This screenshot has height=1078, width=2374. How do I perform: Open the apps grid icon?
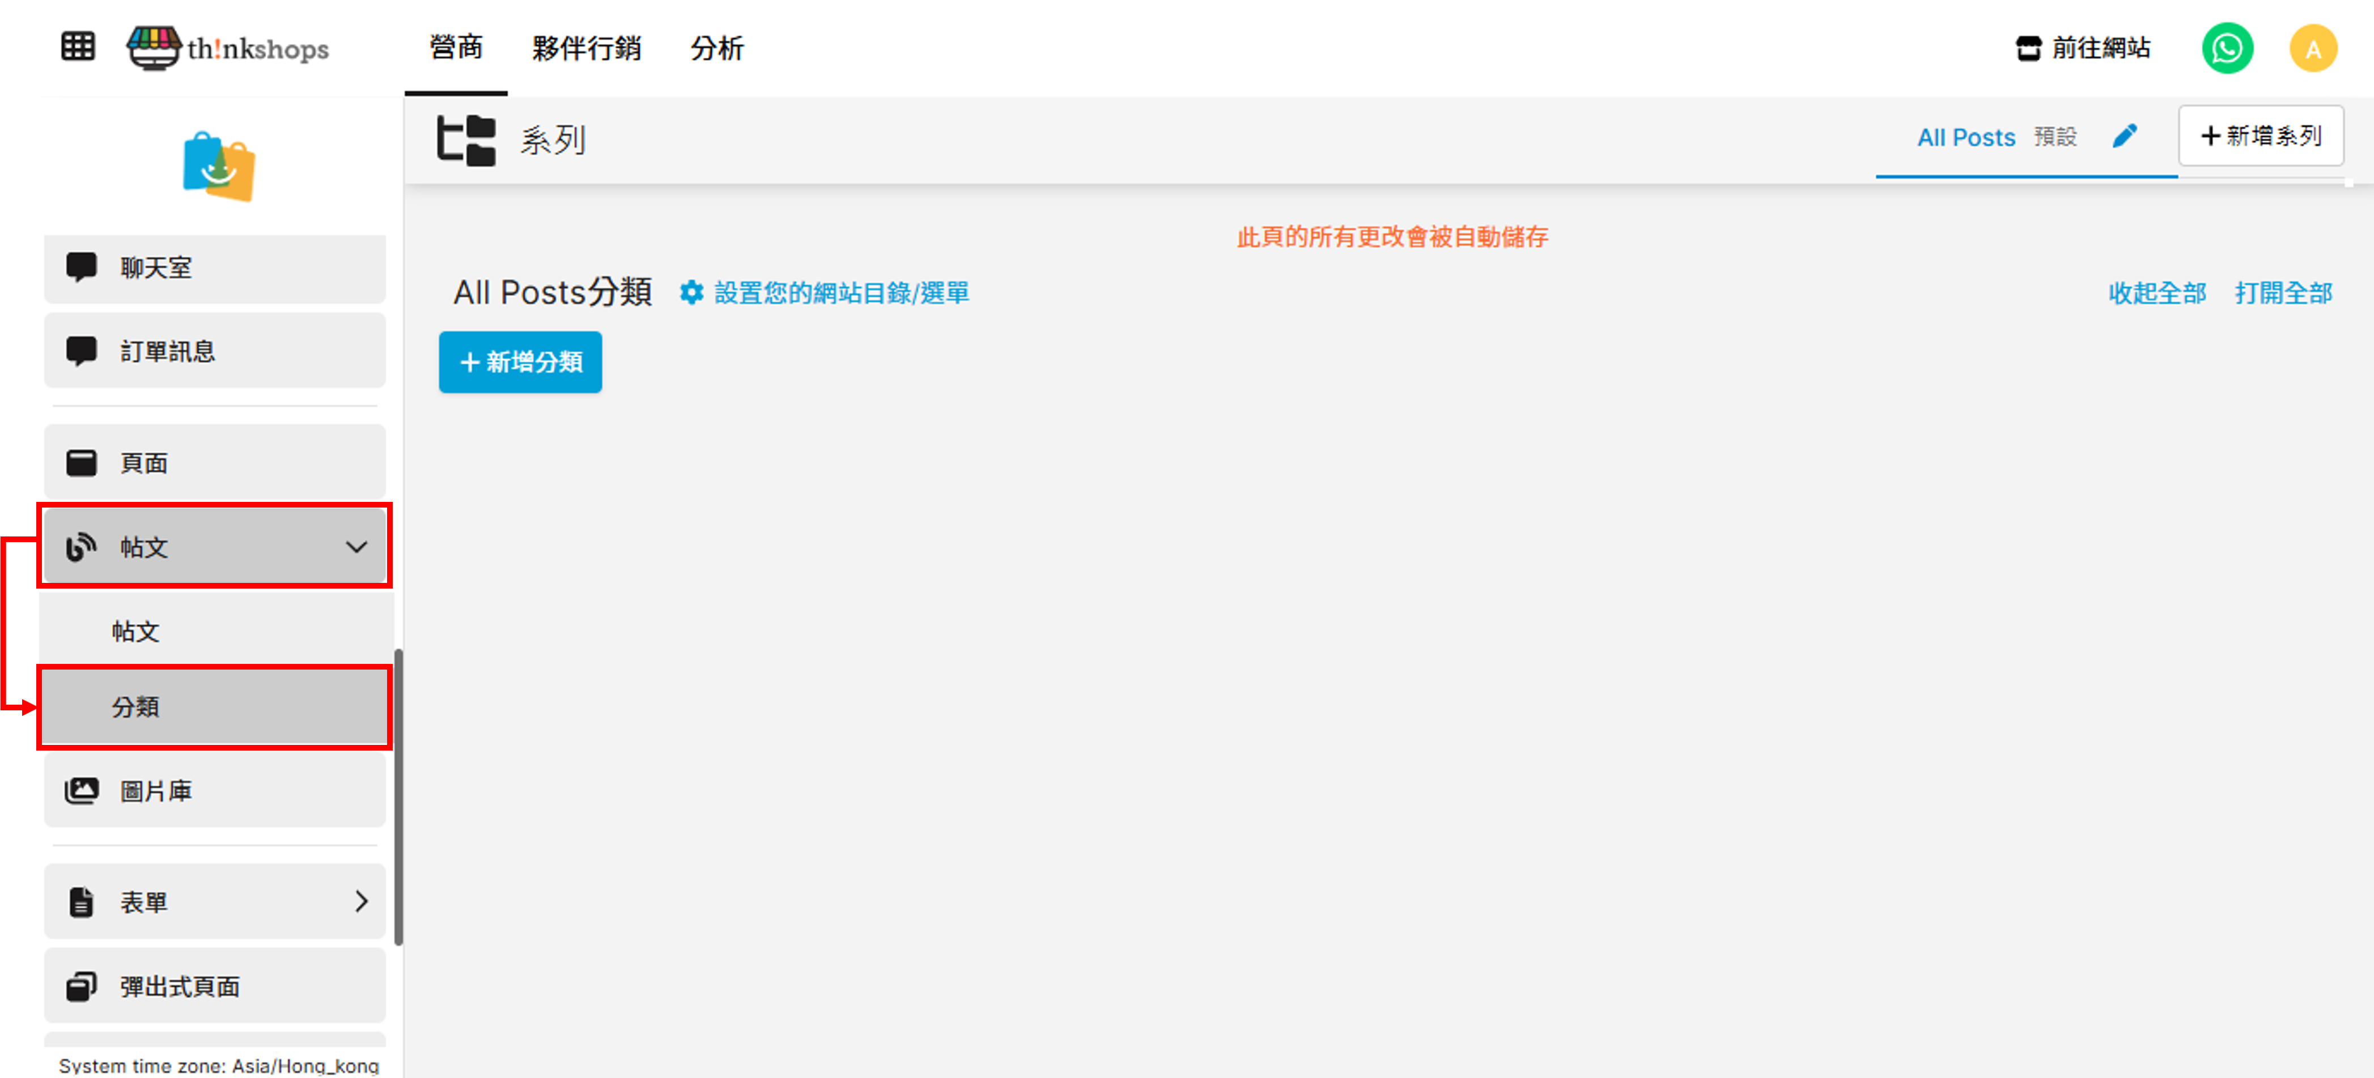[78, 46]
